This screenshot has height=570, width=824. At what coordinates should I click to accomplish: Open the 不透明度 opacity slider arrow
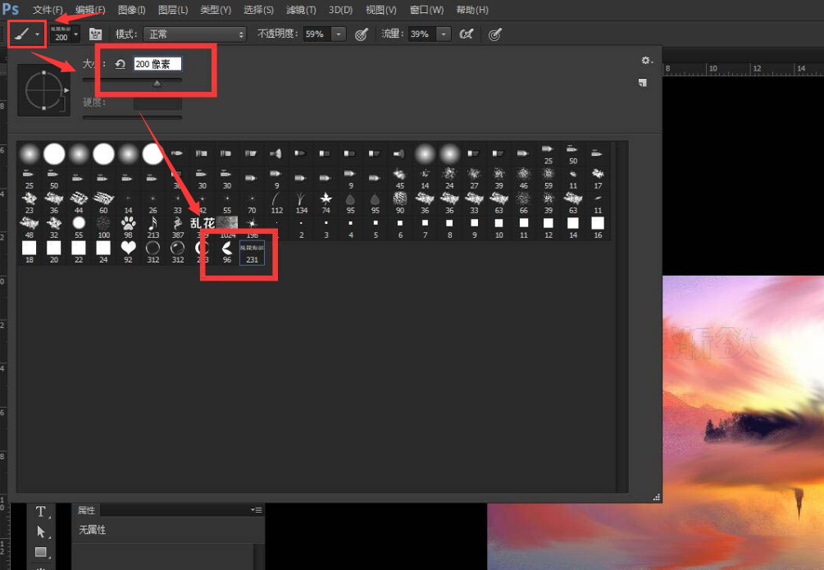coord(339,34)
